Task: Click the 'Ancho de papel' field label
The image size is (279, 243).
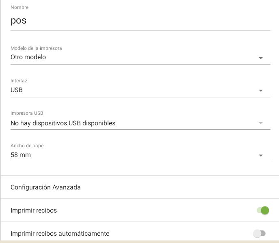Action: (x=27, y=146)
